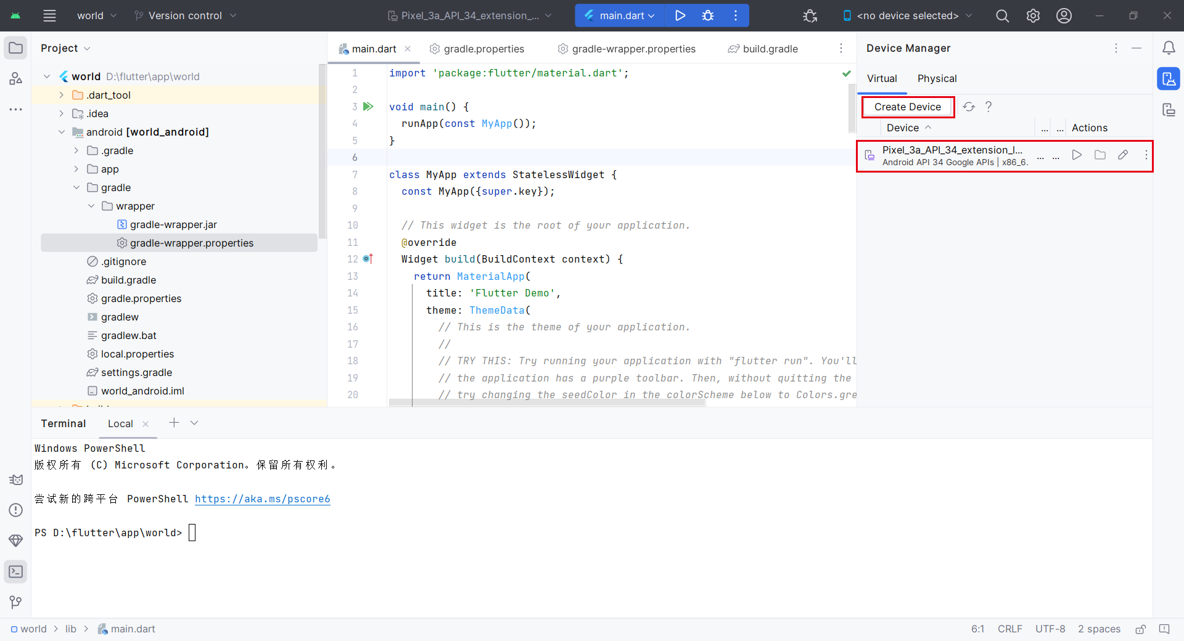The height and width of the screenshot is (641, 1184).
Task: Add a new terminal session
Action: (174, 423)
